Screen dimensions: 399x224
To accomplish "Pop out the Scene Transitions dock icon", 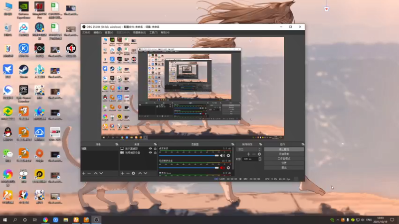I will point(260,144).
